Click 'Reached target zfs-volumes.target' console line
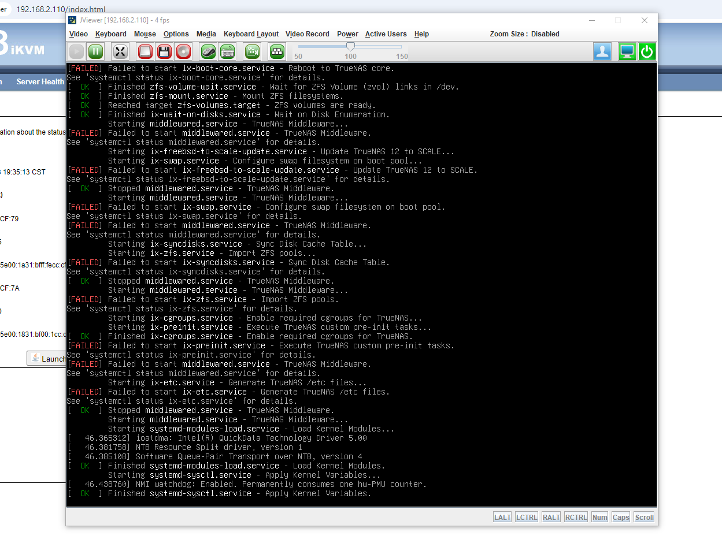 [x=221, y=105]
